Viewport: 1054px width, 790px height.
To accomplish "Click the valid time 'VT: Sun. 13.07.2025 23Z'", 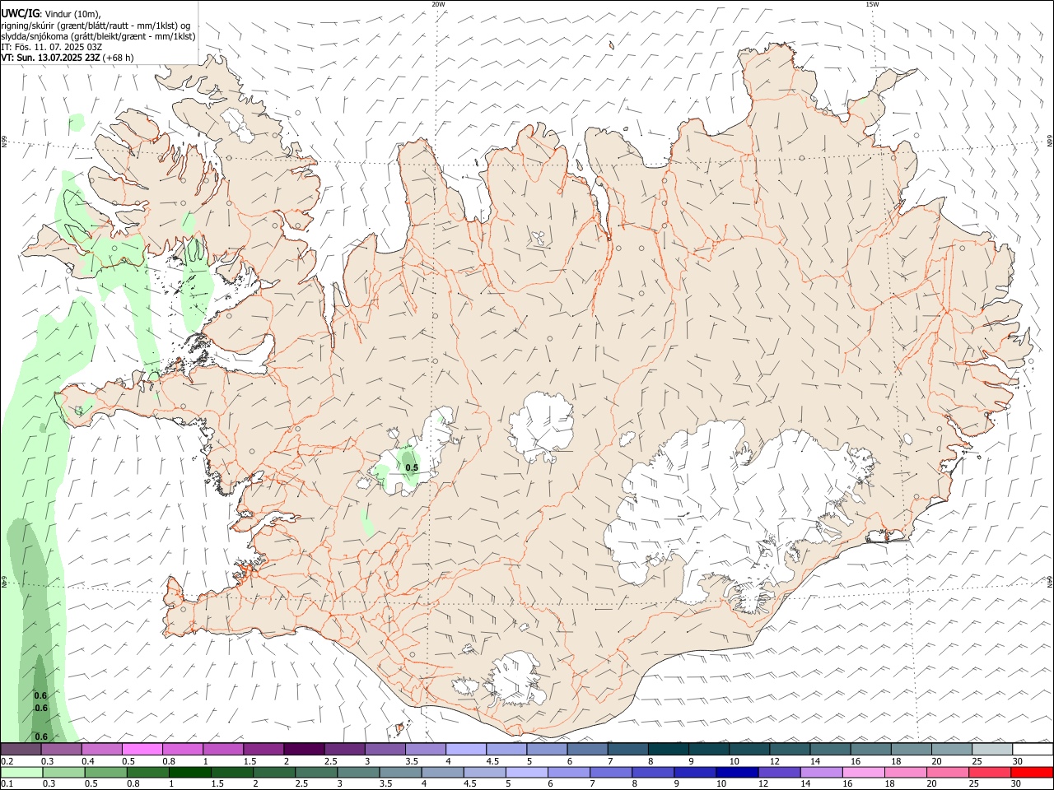I will point(50,58).
